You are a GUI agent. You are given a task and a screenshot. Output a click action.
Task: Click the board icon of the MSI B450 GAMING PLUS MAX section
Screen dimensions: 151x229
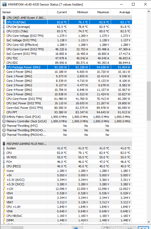pos(4,144)
